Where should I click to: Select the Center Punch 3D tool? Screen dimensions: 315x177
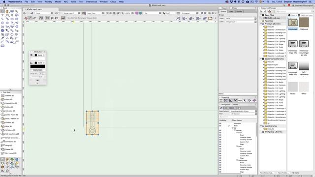10,115
